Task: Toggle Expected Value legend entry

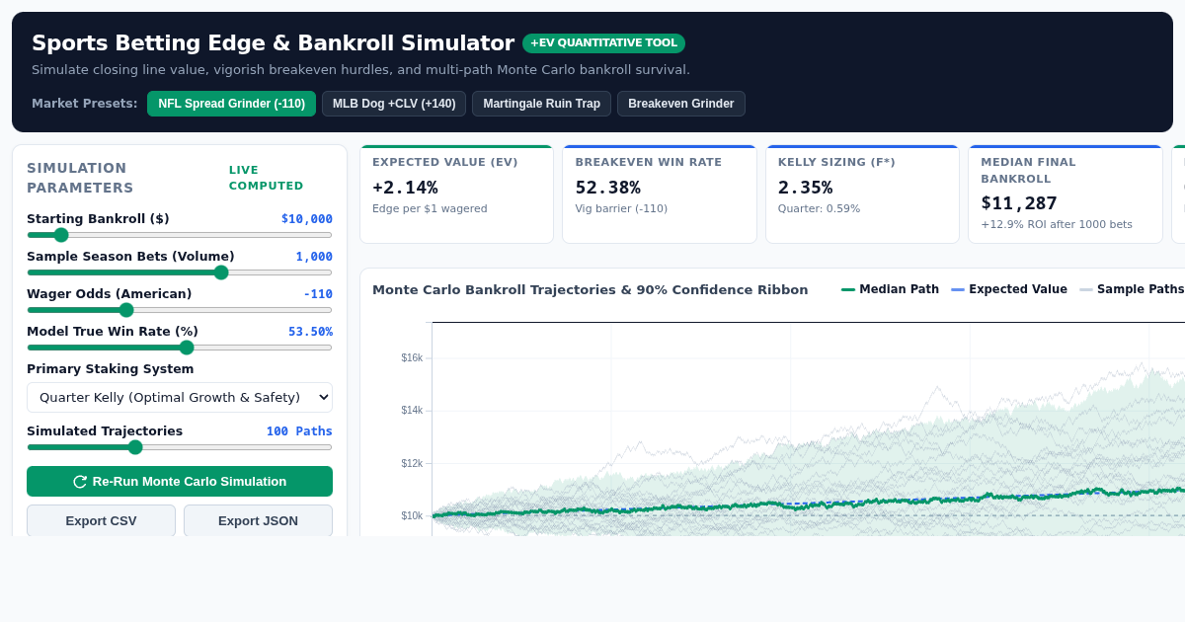Action: [x=1009, y=289]
